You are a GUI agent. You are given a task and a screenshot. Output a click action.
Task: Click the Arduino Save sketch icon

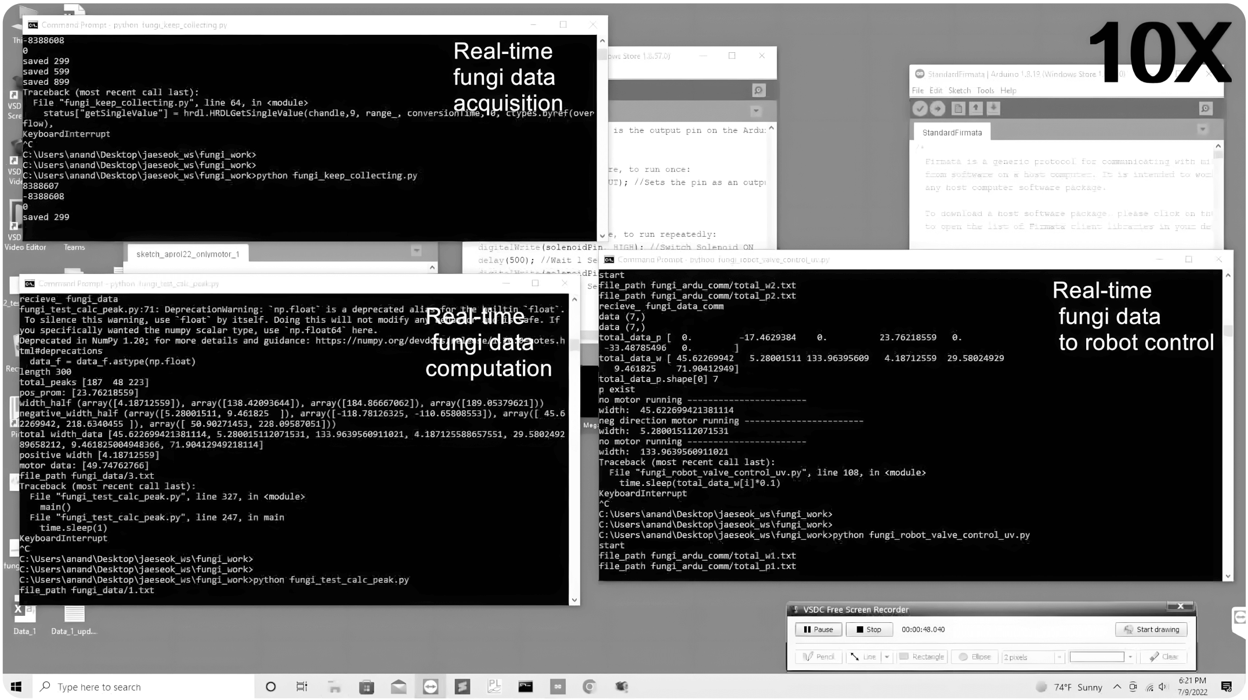tap(993, 109)
